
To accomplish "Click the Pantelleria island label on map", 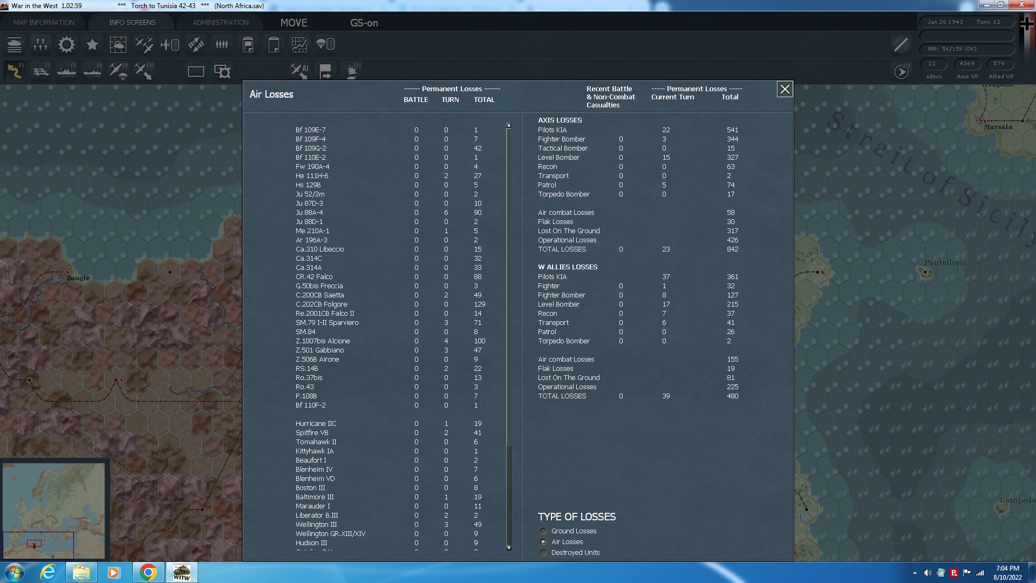I will pyautogui.click(x=945, y=263).
